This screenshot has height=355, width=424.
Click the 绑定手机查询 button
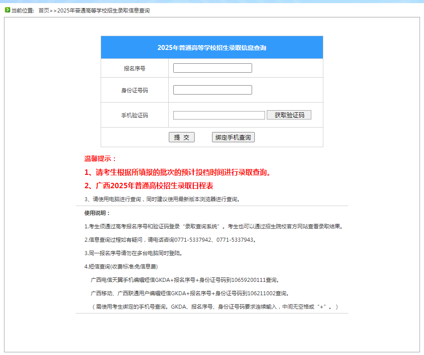(x=233, y=137)
